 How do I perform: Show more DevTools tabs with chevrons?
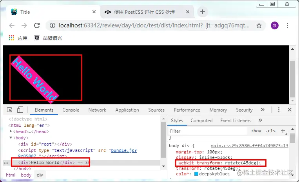point(263,110)
